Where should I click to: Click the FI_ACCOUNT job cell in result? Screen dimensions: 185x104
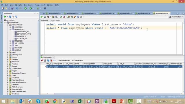point(126,67)
